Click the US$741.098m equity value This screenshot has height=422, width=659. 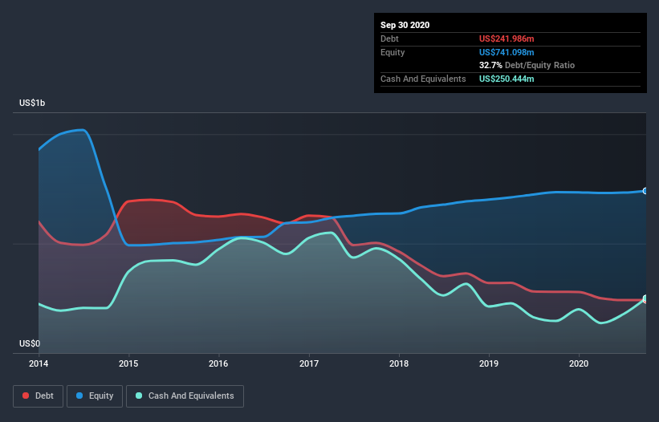pos(506,52)
